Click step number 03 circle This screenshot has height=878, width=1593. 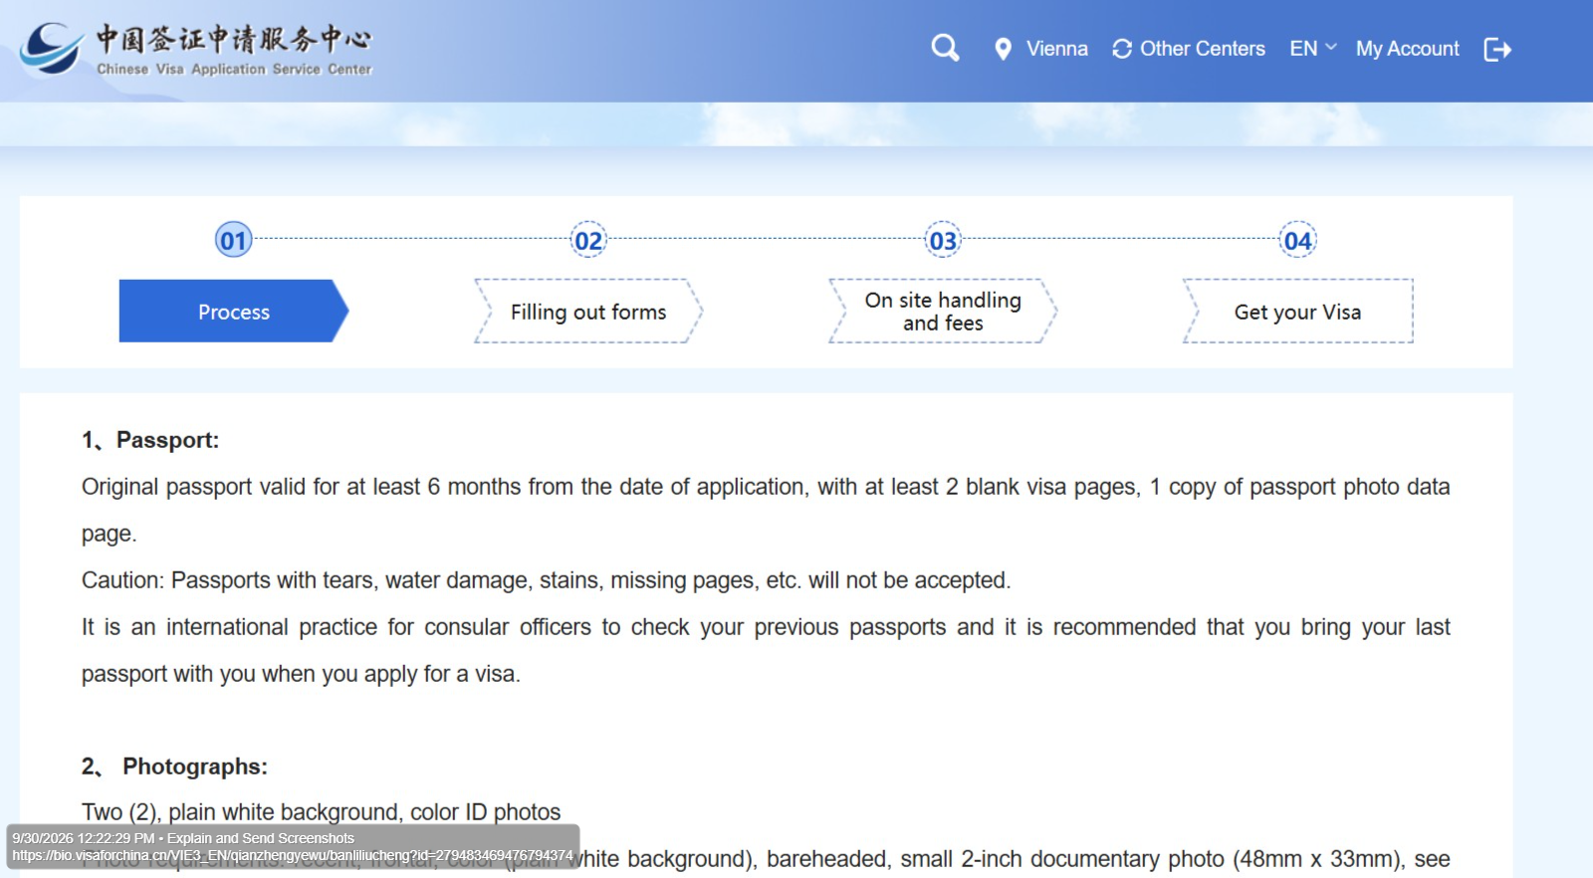(943, 240)
